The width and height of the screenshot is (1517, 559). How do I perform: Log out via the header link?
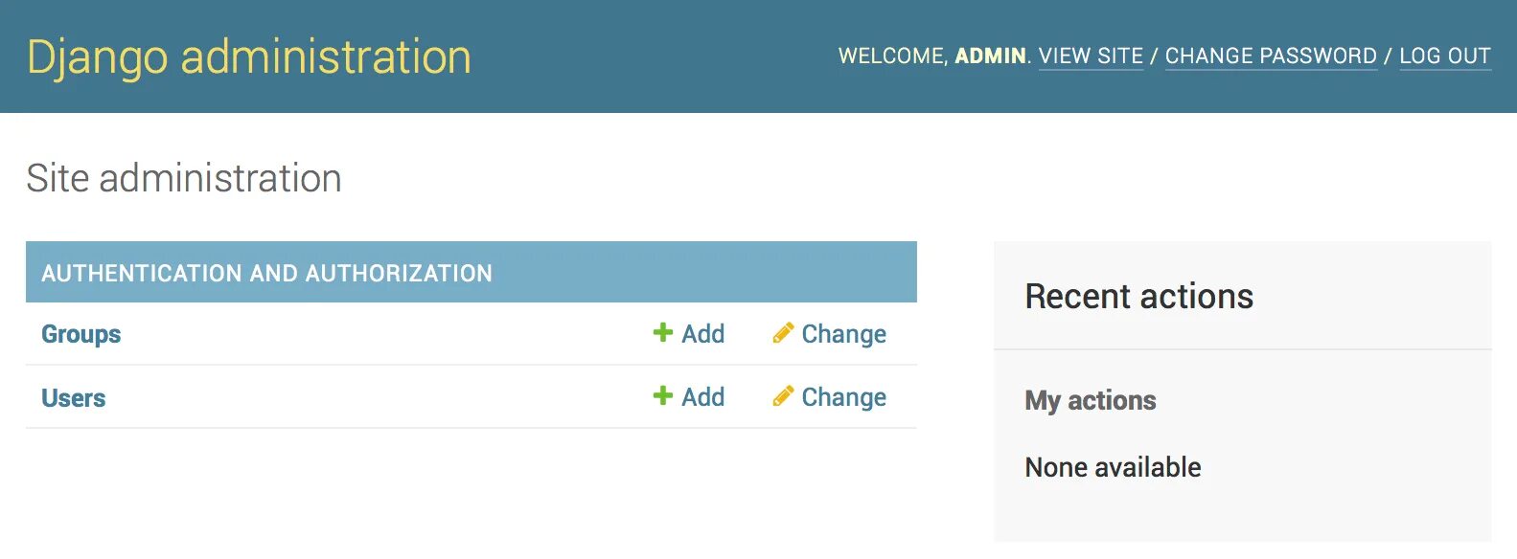1444,56
